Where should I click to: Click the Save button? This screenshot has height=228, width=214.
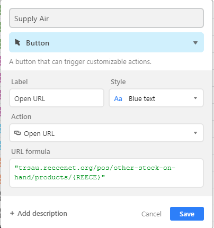click(187, 214)
